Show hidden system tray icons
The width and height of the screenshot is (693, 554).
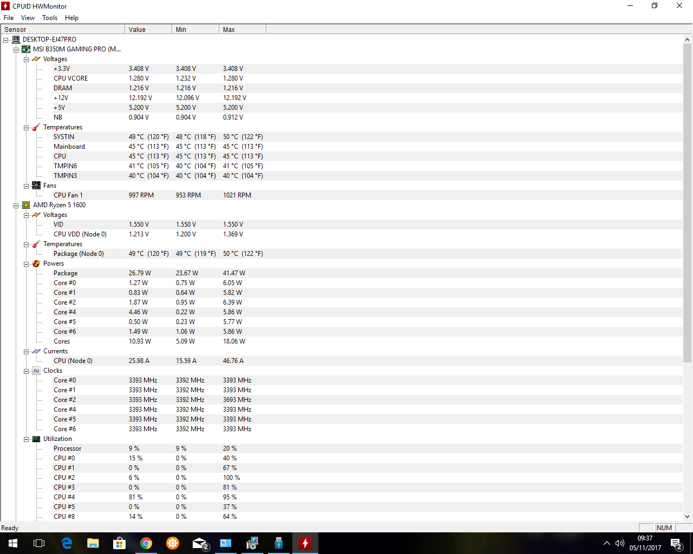click(607, 543)
